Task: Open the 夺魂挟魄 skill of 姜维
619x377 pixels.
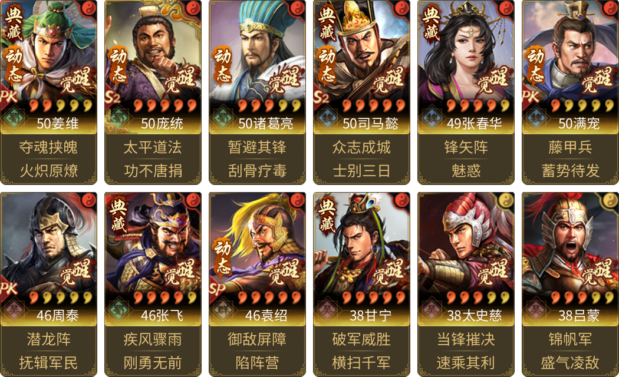Action: coord(48,147)
